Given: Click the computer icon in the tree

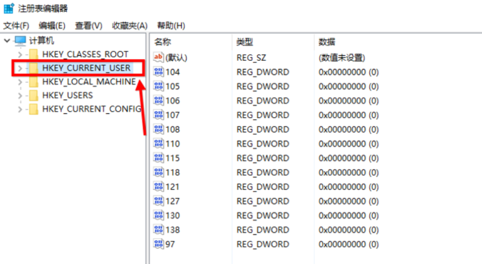Looking at the screenshot, I should point(20,40).
